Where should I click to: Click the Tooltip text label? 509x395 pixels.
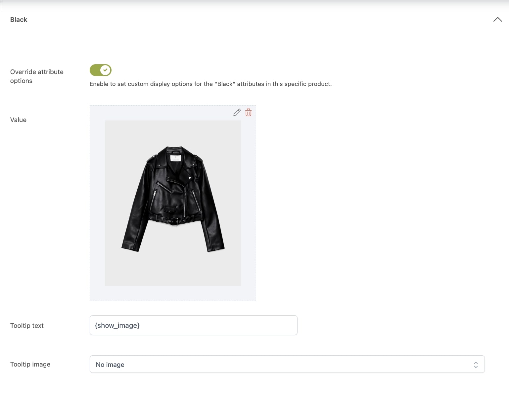(27, 326)
